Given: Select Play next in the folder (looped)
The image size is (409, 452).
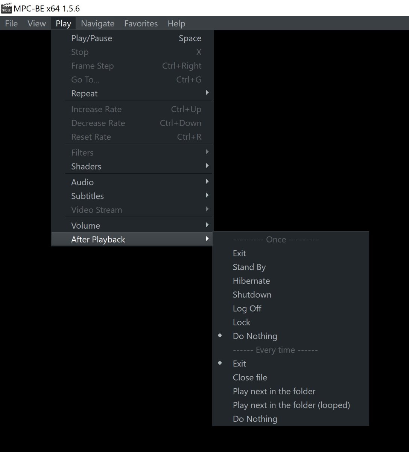Looking at the screenshot, I should tap(291, 405).
